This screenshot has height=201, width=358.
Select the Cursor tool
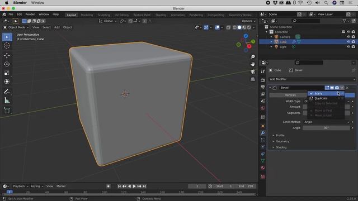coord(7,46)
